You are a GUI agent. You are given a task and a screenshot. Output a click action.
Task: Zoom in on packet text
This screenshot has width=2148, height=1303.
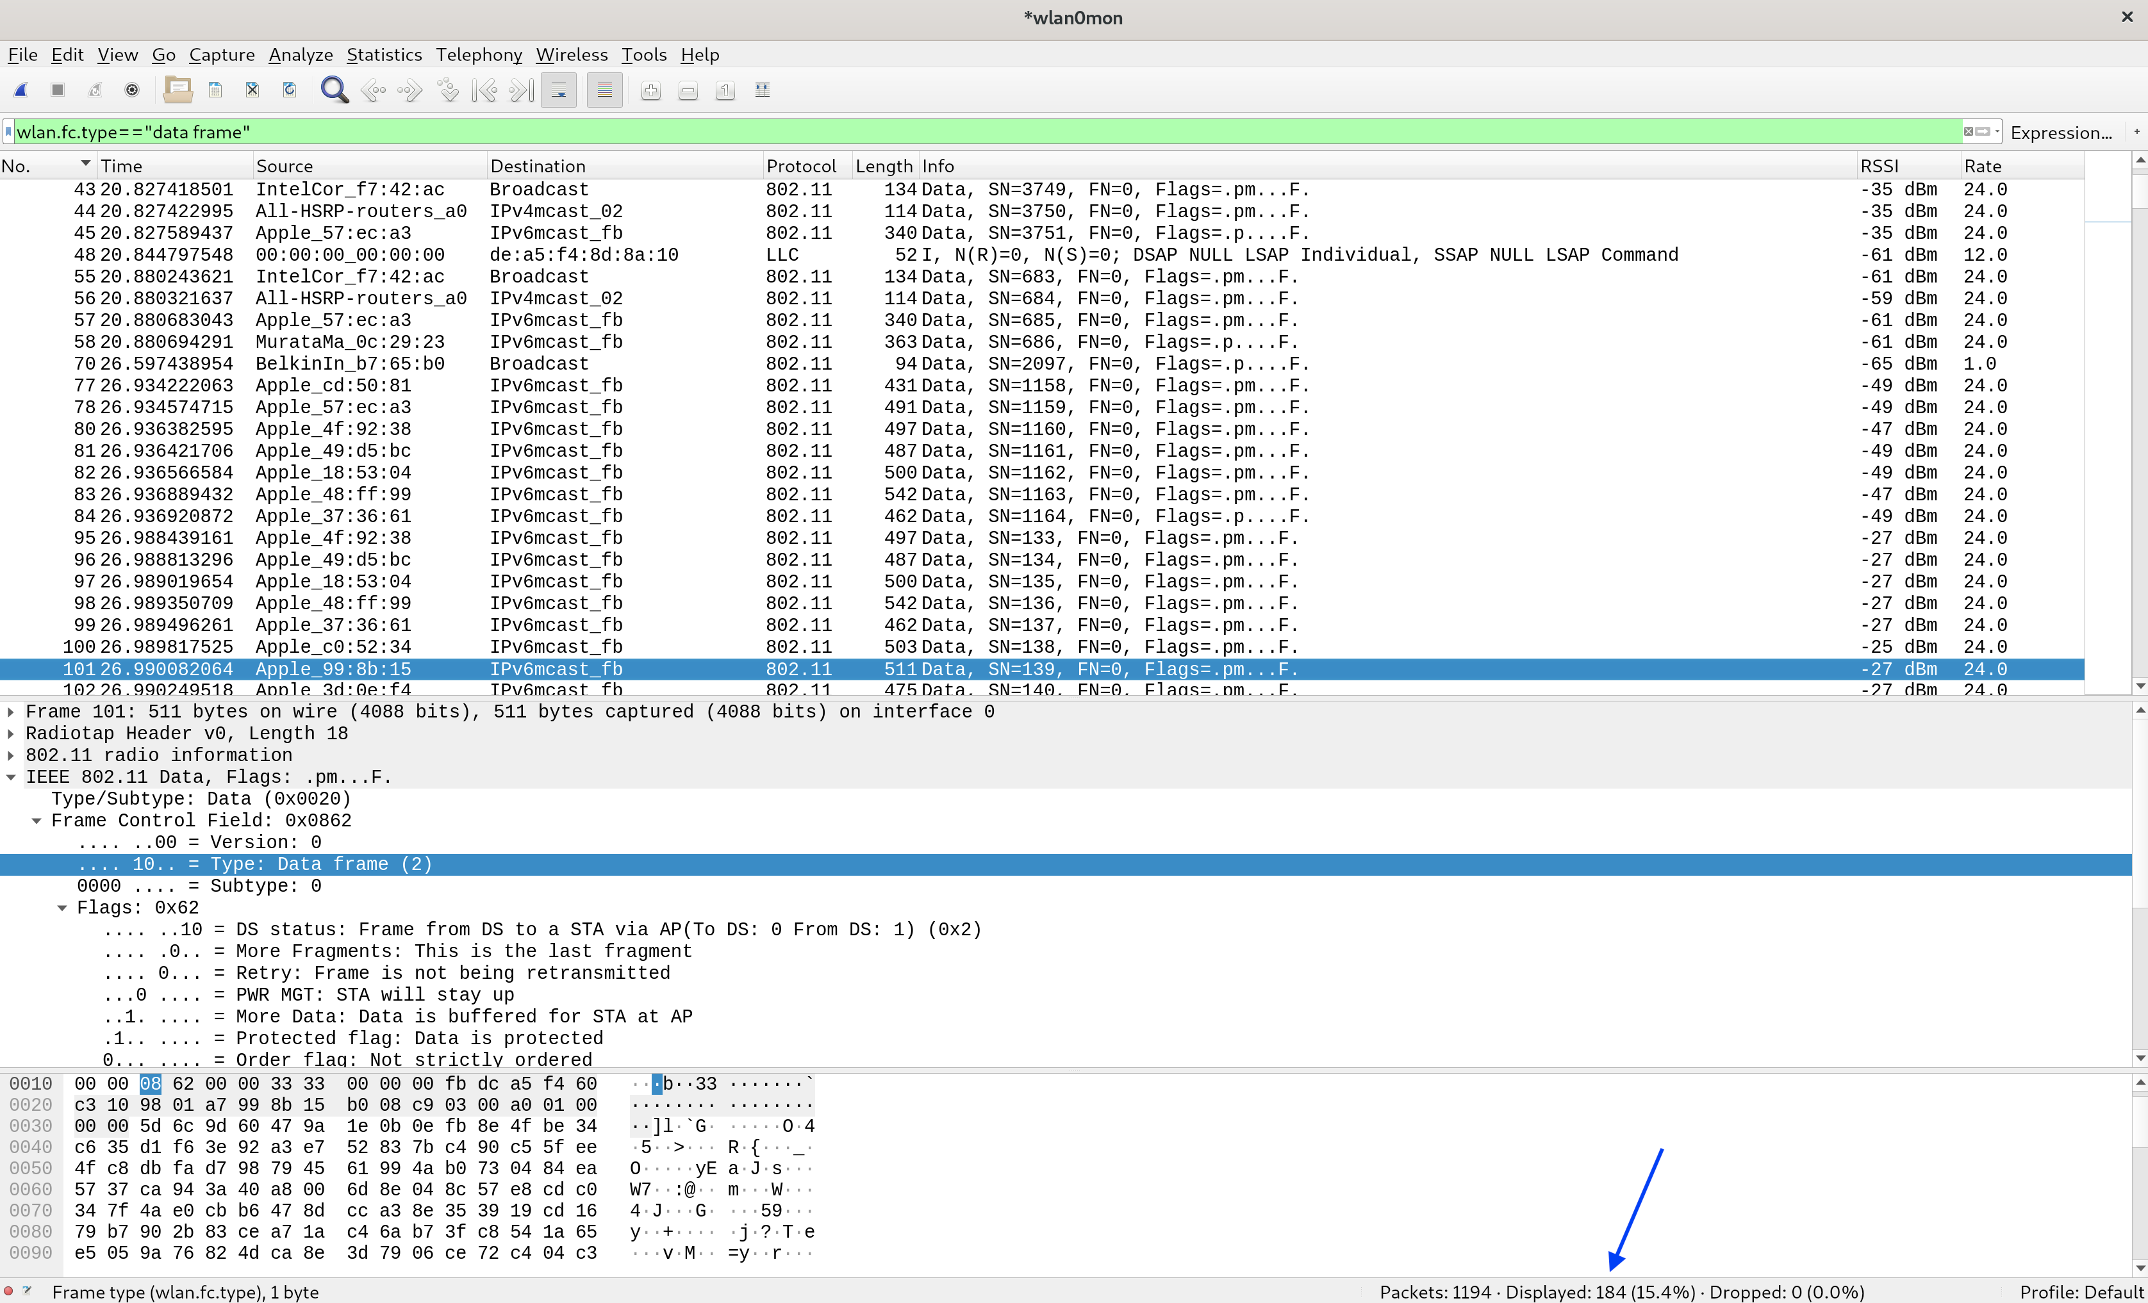(x=650, y=90)
